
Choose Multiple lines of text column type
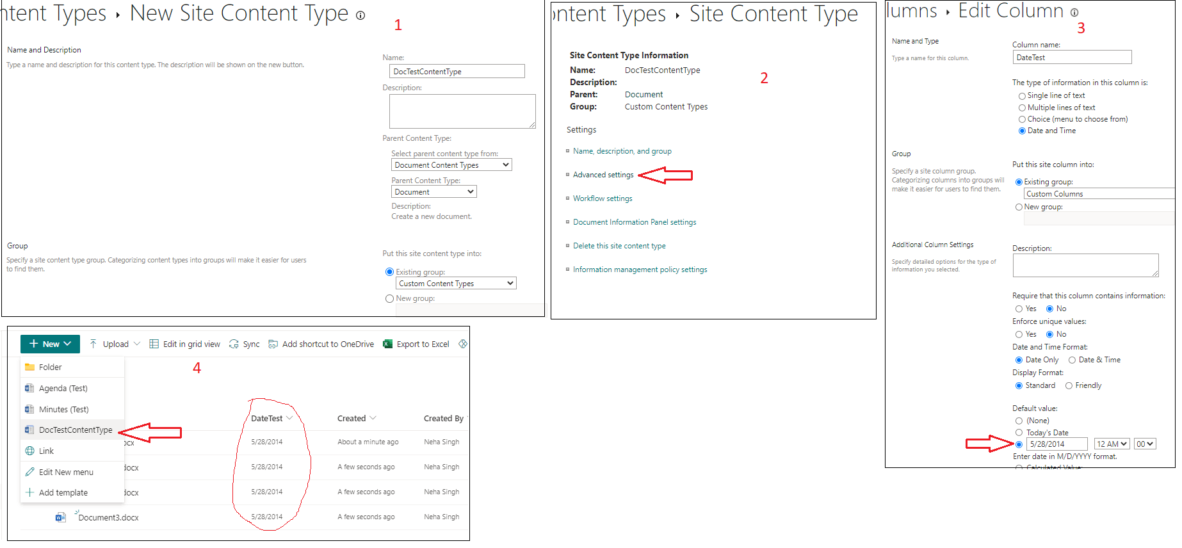pyautogui.click(x=1022, y=108)
